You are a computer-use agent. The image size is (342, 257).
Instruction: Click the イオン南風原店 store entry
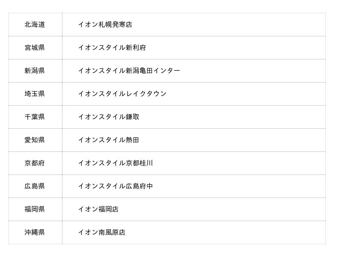click(x=101, y=233)
